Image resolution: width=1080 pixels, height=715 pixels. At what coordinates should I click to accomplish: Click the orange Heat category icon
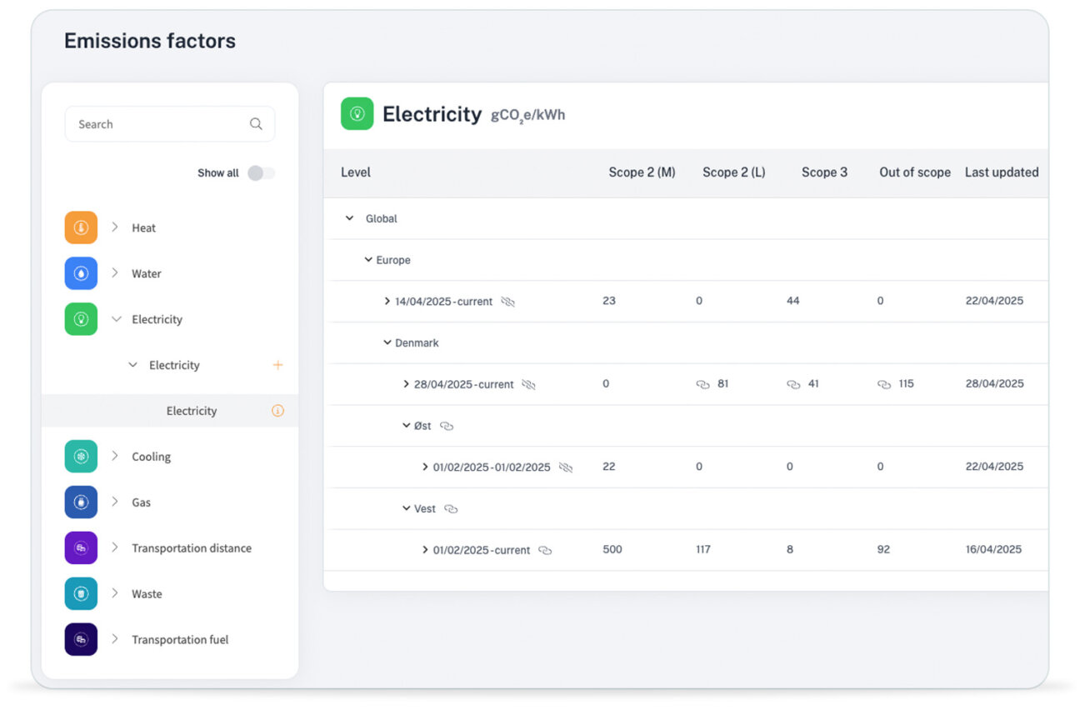pyautogui.click(x=81, y=227)
